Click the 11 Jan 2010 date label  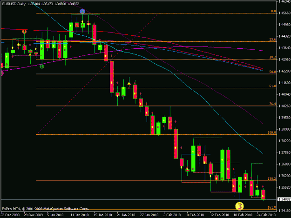point(80,215)
